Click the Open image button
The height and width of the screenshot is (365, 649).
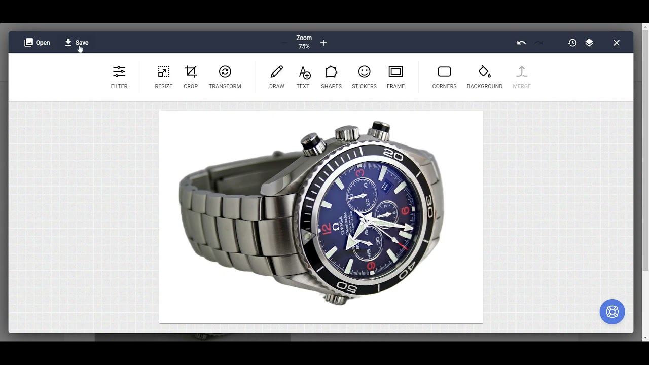point(37,43)
